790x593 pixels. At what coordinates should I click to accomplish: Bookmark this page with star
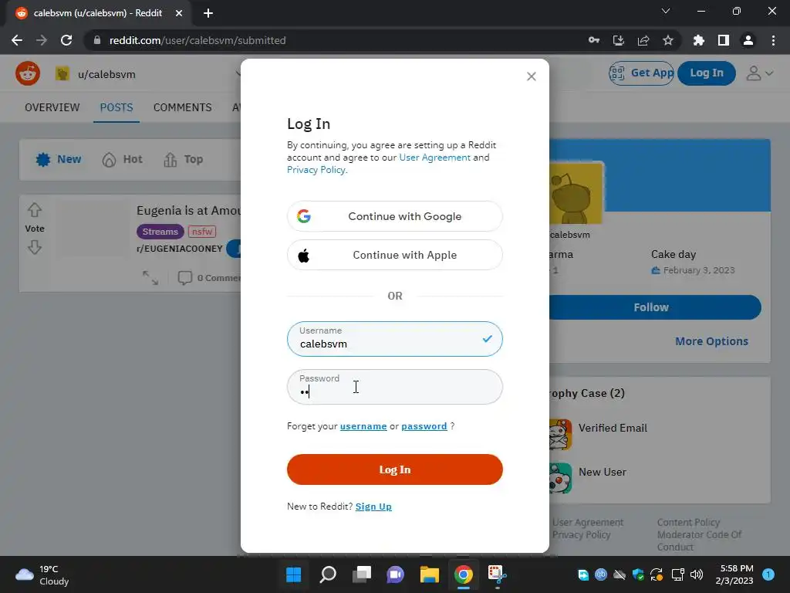pyautogui.click(x=668, y=40)
